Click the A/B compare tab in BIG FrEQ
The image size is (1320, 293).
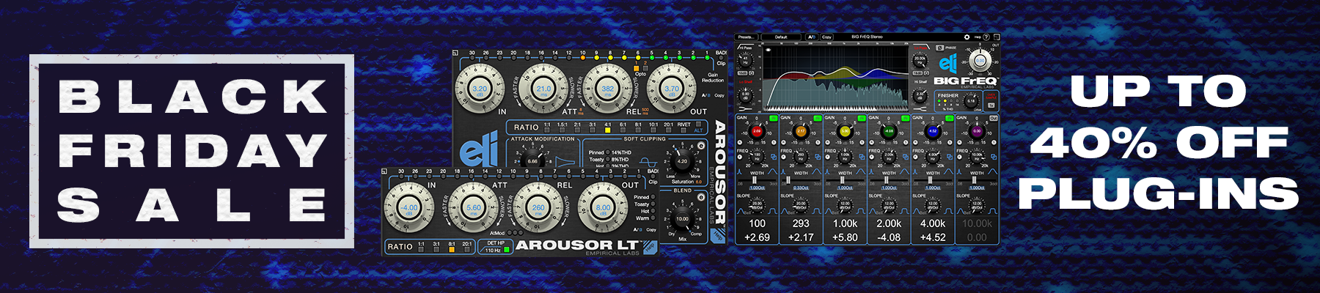pyautogui.click(x=812, y=37)
